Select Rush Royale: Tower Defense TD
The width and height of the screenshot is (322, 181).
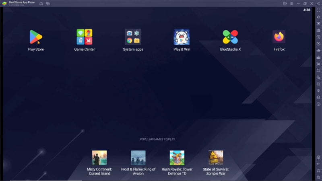[177, 158]
